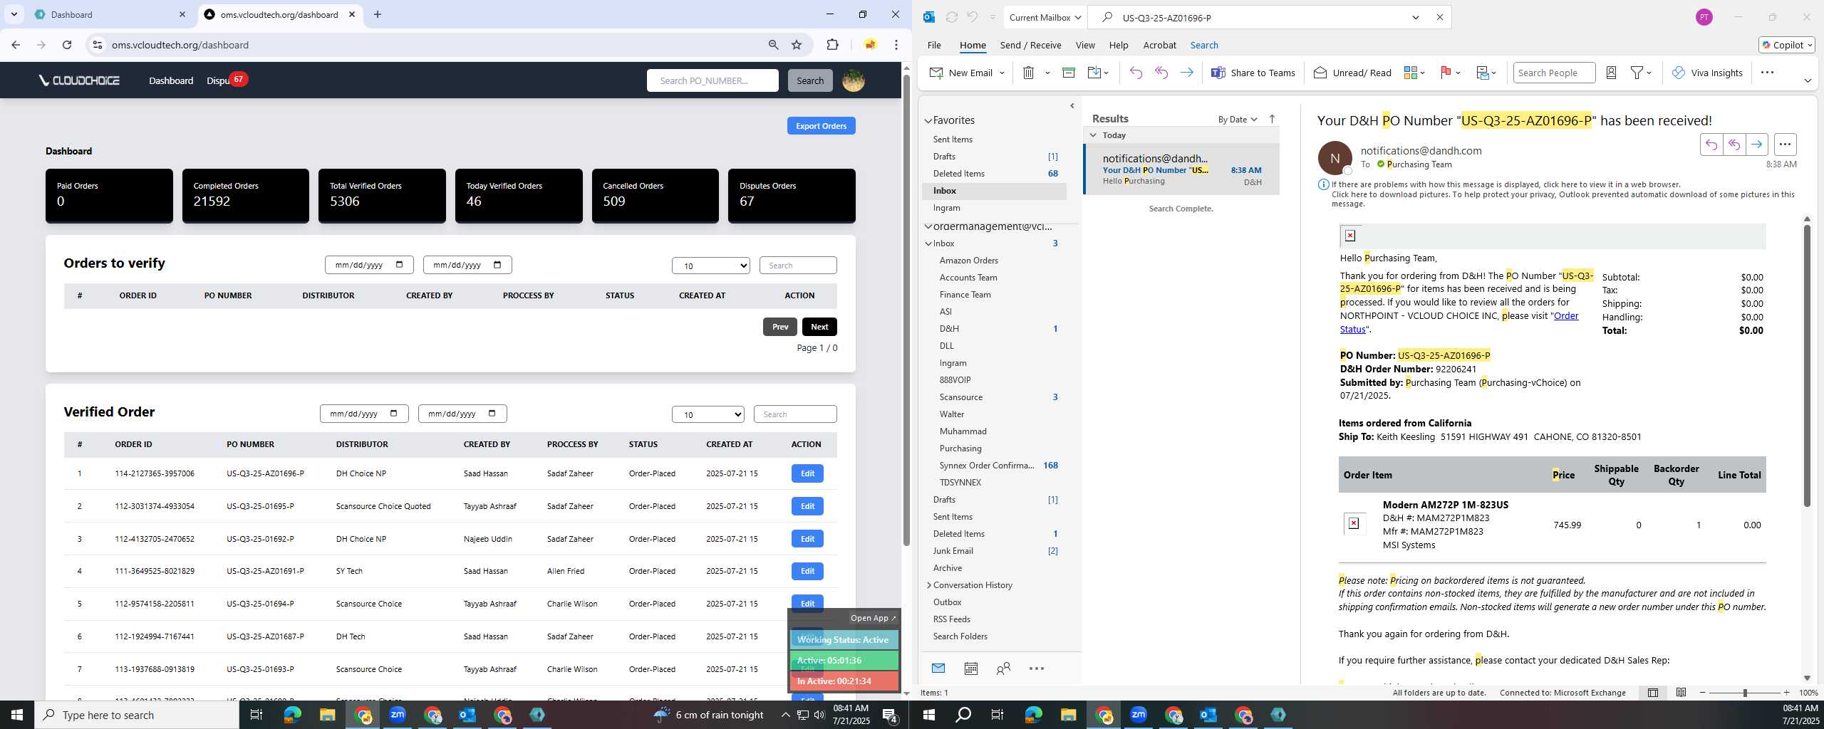Open the New Email dropdown arrow
The image size is (1824, 729).
coord(1002,73)
